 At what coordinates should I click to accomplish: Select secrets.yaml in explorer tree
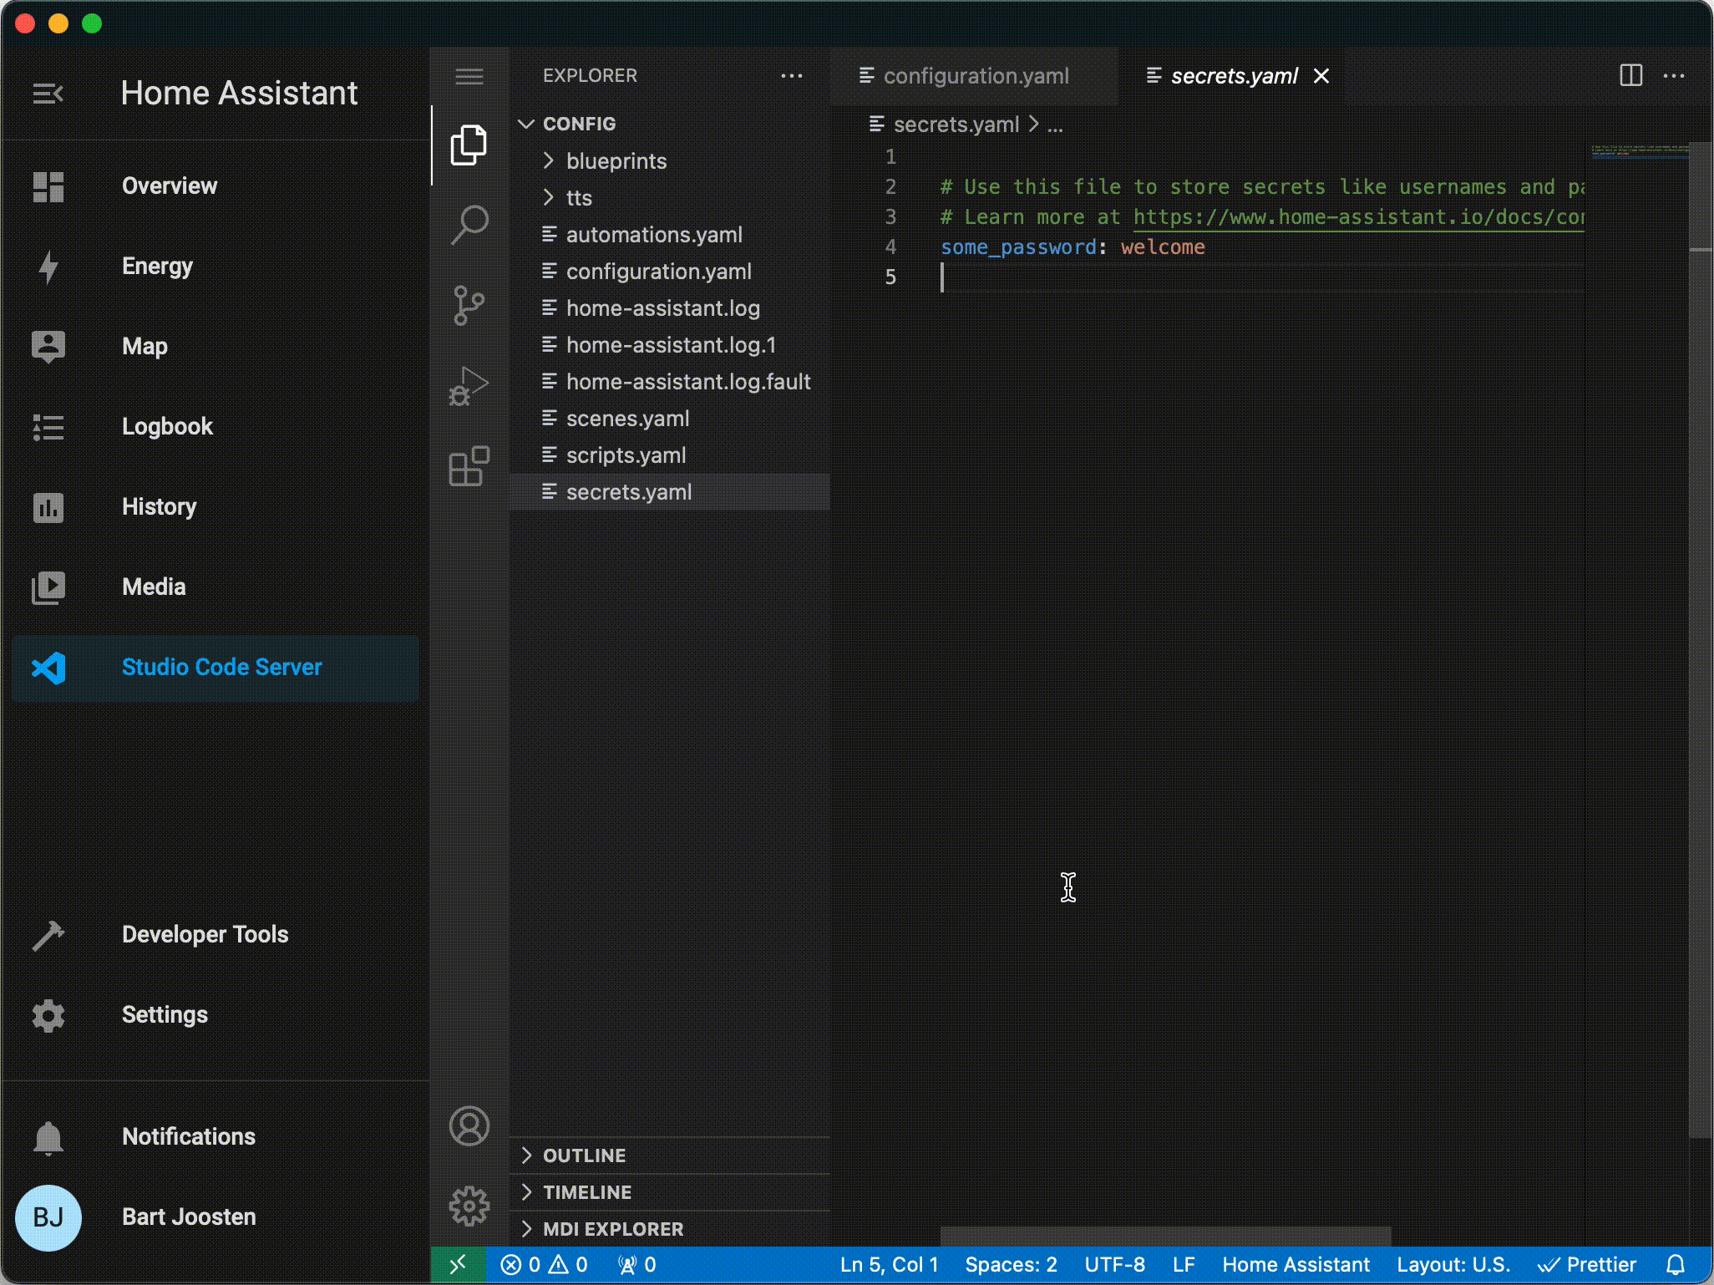click(670, 492)
